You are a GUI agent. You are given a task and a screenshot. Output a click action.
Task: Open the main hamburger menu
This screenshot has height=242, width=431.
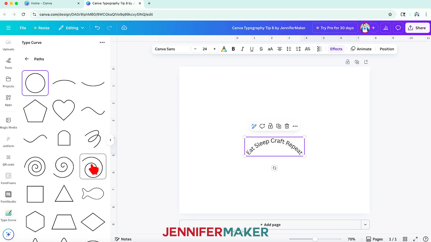8,28
